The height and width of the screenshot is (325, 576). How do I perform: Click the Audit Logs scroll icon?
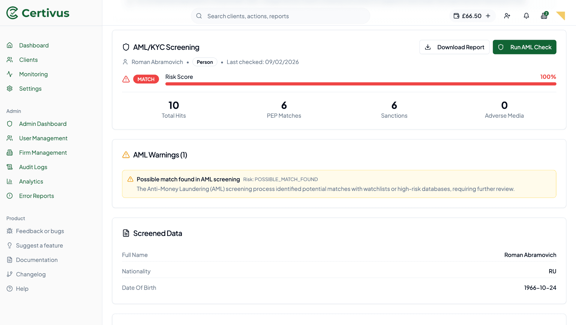tap(10, 167)
